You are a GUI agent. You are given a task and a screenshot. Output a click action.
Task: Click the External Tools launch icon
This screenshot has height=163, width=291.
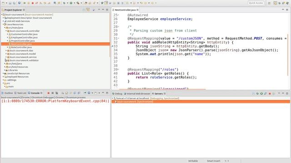tap(78, 3)
